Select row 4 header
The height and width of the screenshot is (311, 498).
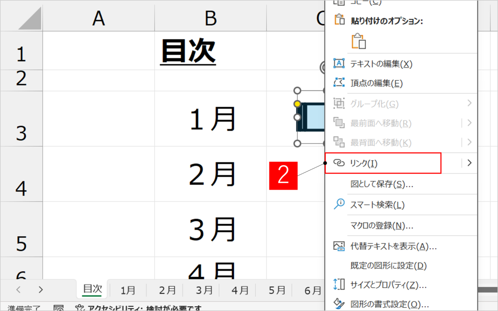pyautogui.click(x=21, y=174)
